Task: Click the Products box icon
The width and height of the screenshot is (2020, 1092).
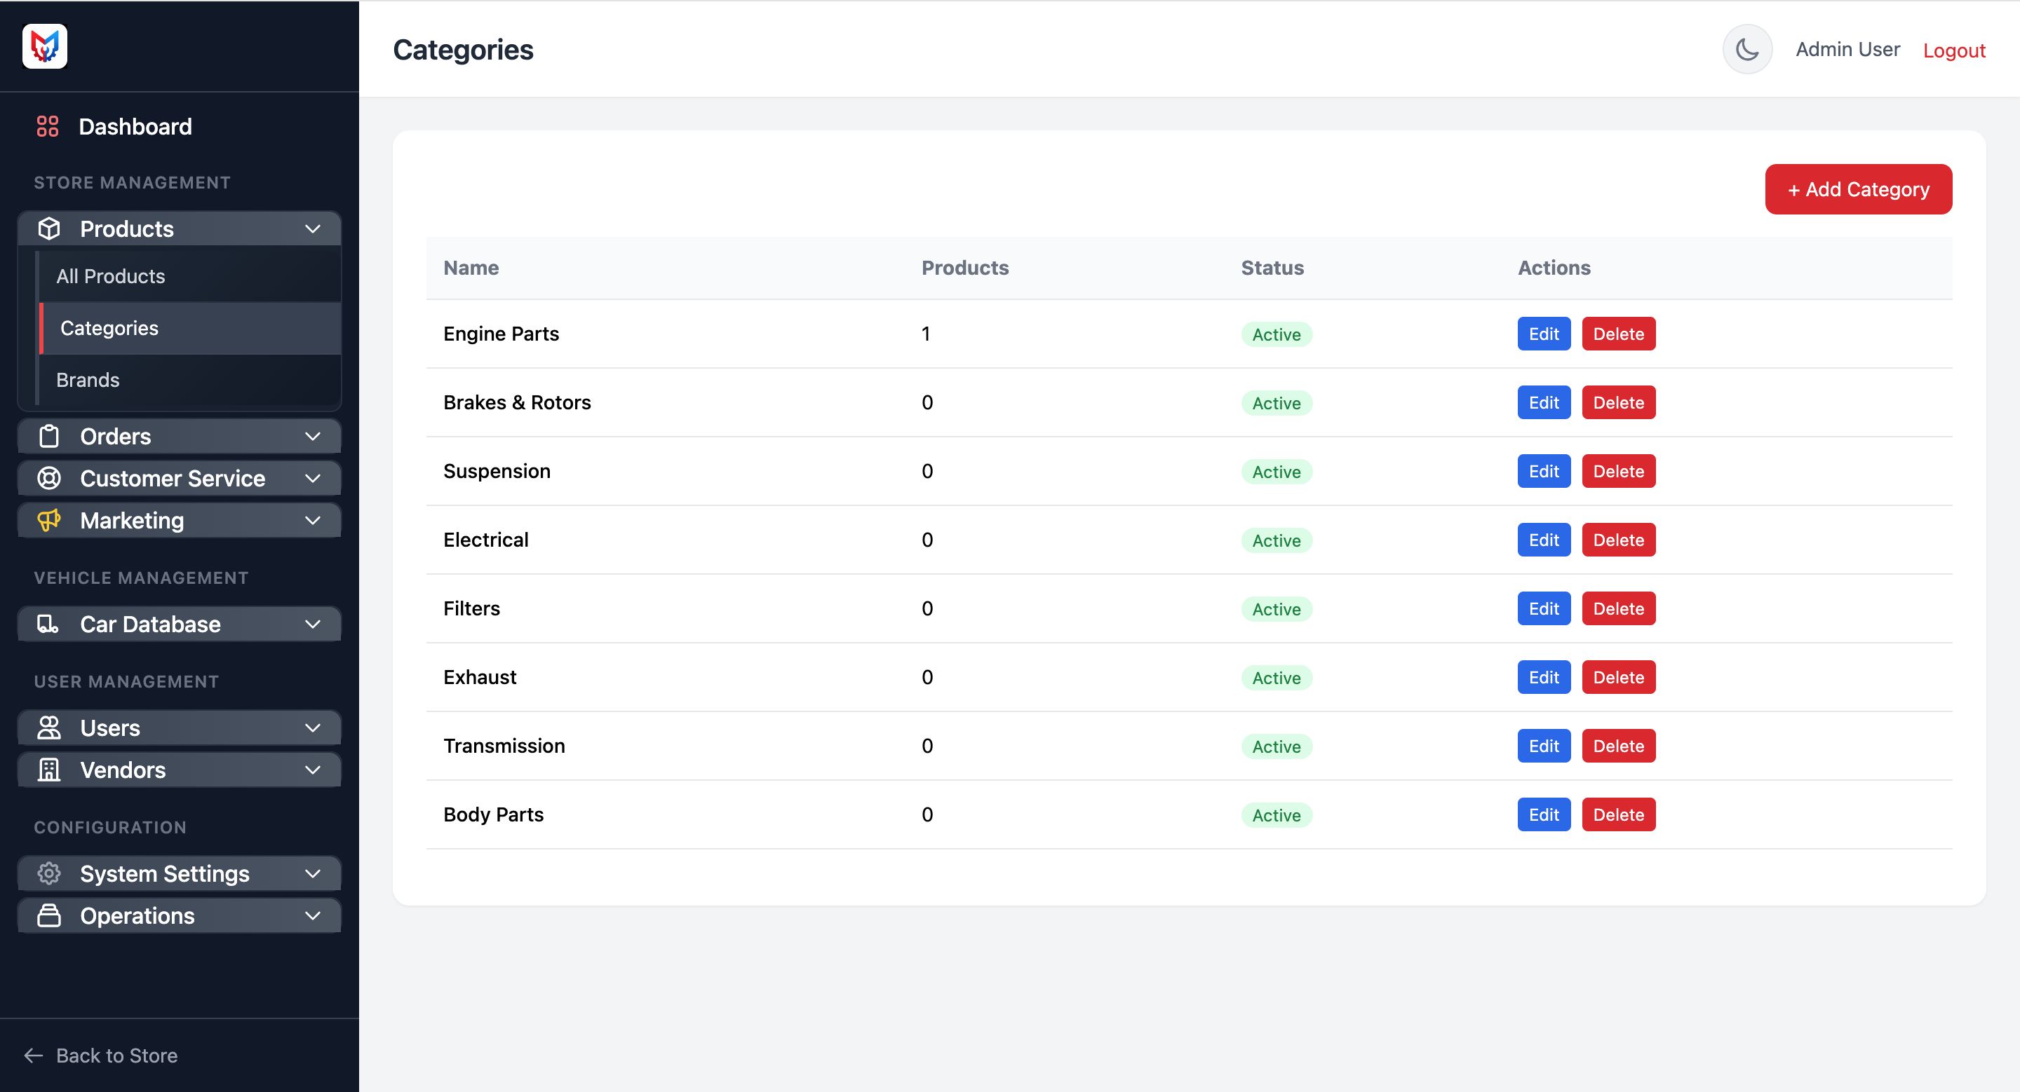Action: point(49,228)
